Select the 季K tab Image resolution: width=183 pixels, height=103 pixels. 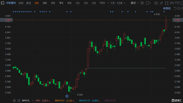click(61, 3)
